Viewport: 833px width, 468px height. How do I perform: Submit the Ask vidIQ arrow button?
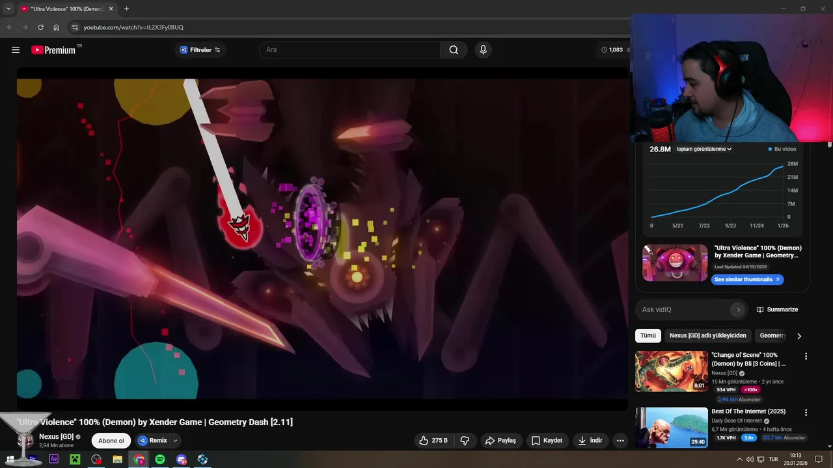738,310
